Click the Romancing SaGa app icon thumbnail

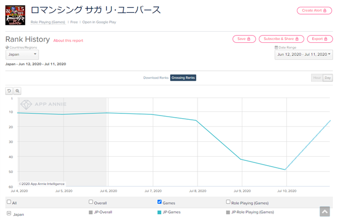15,15
